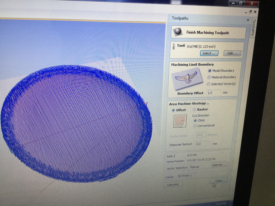This screenshot has width=275, height=206.
Task: Choose Material Boundary radio option
Action: pyautogui.click(x=209, y=77)
